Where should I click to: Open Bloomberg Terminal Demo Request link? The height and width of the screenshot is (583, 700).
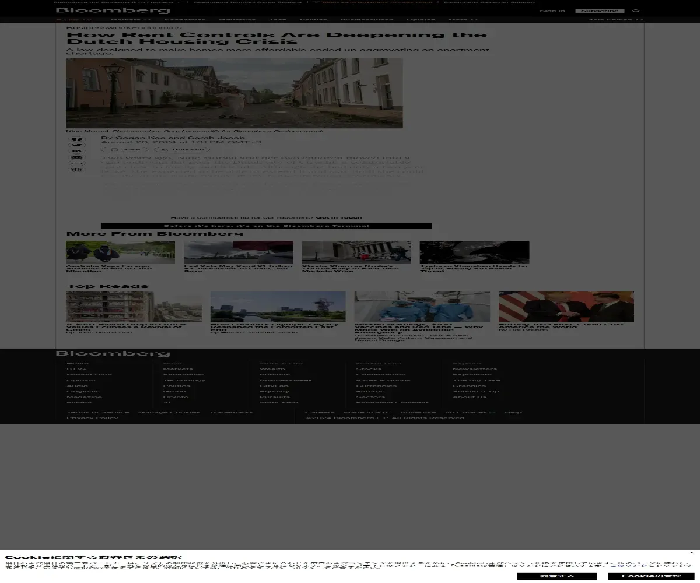coord(248,2)
